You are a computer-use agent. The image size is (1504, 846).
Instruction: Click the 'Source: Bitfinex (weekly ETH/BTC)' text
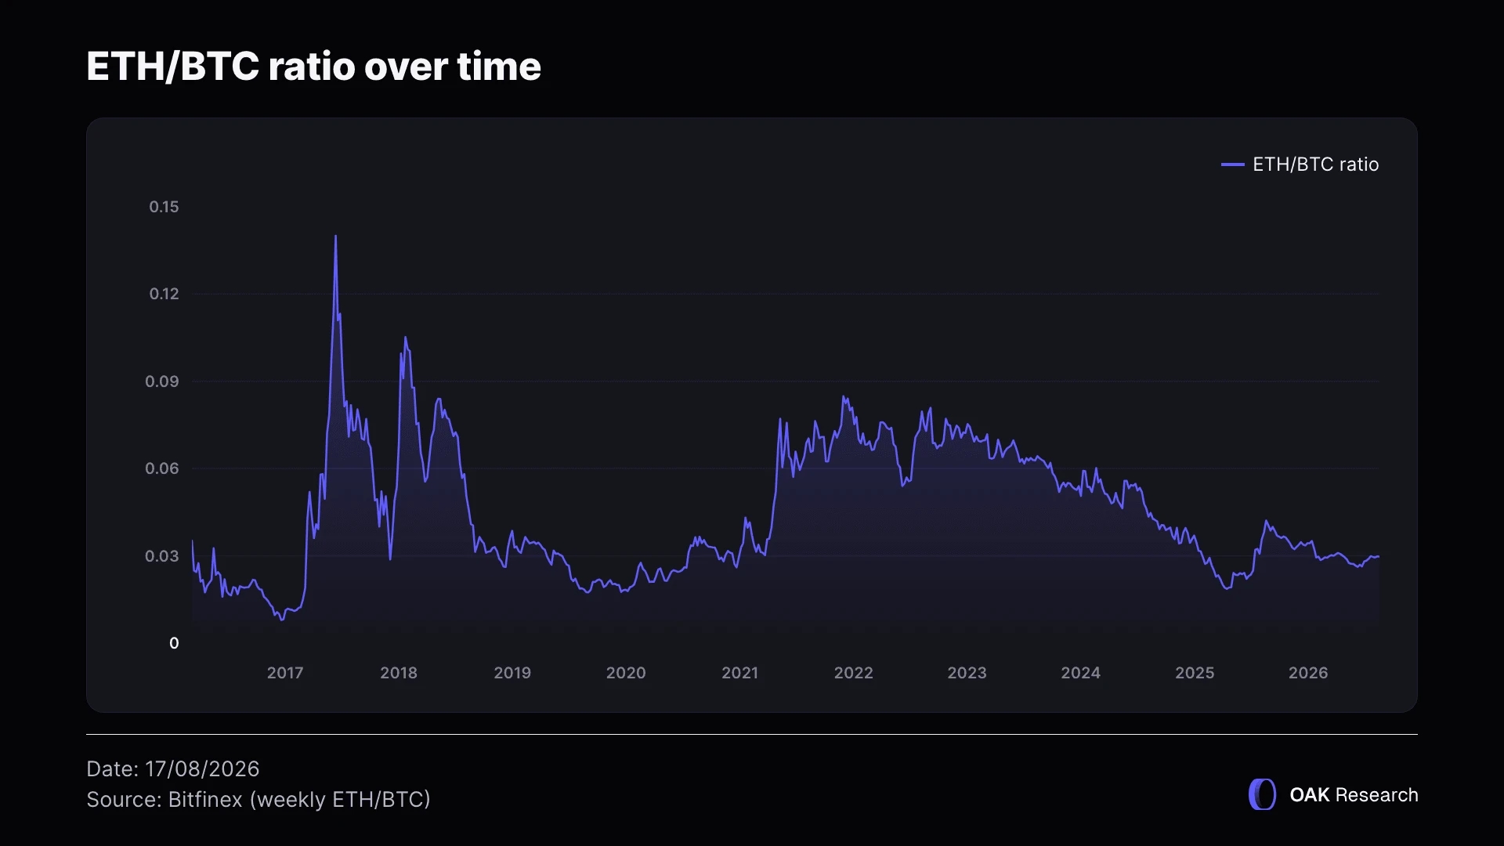pyautogui.click(x=258, y=800)
